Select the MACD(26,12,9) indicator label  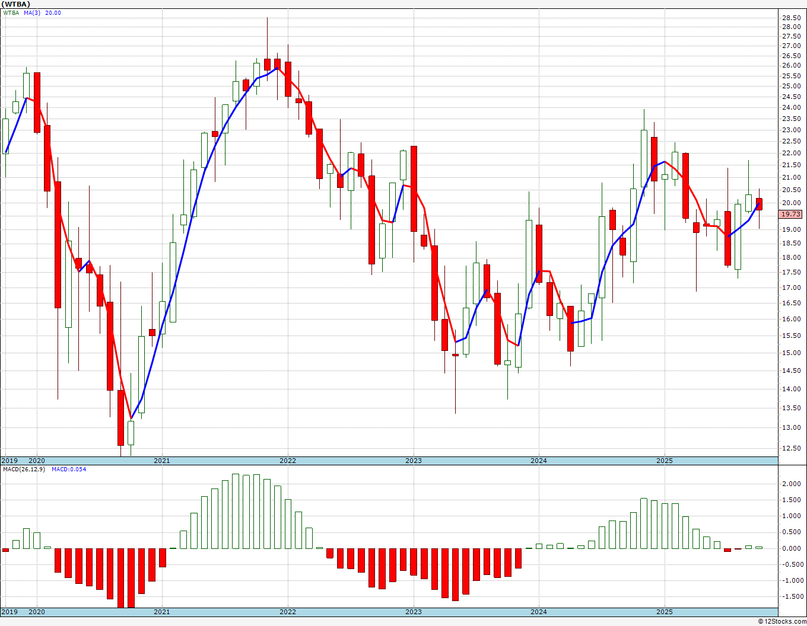point(23,469)
